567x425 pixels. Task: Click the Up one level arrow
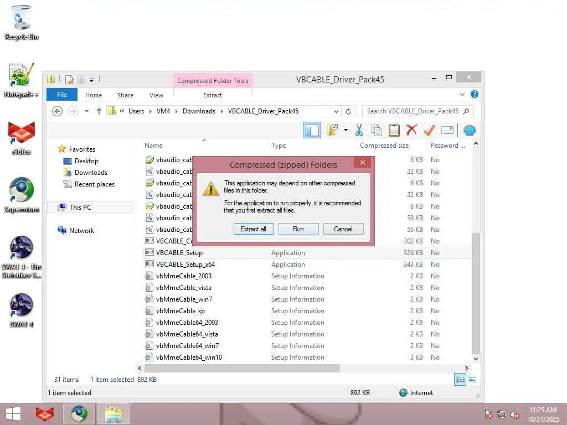(x=99, y=111)
